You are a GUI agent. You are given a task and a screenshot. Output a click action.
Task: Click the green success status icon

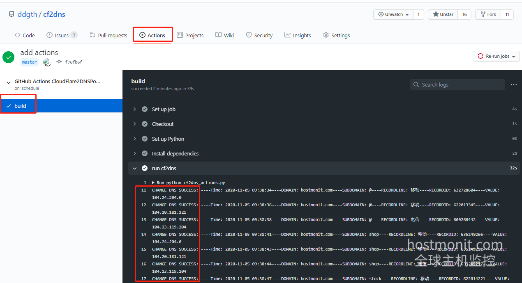point(9,57)
